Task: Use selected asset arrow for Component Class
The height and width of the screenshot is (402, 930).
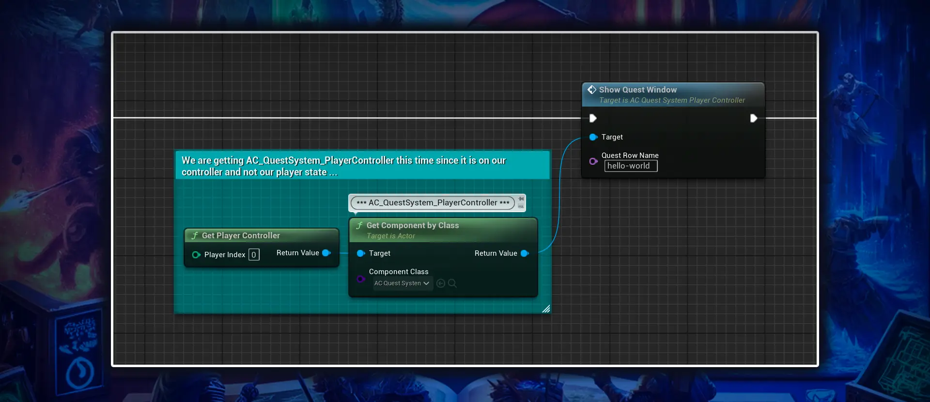Action: click(x=441, y=283)
